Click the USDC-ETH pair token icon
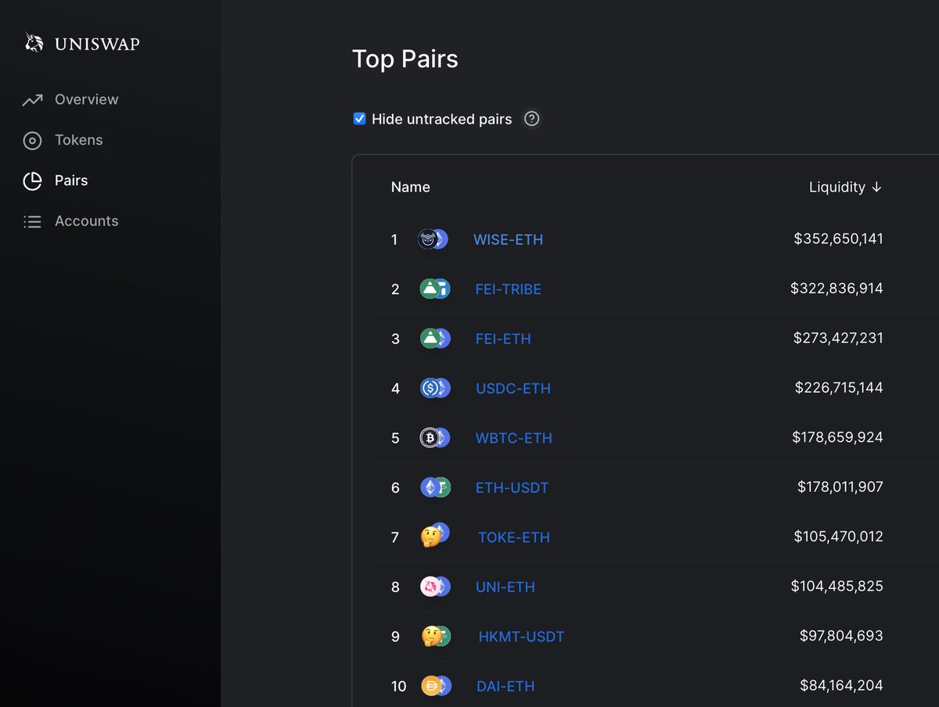This screenshot has height=707, width=939. (435, 388)
